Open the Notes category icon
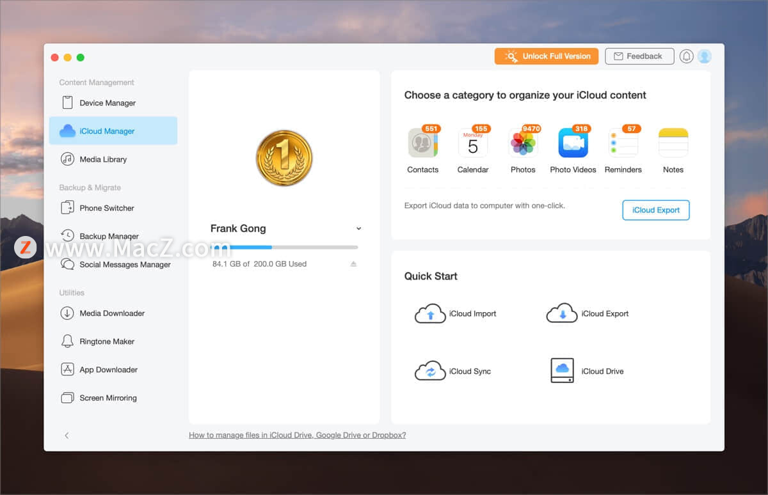 (673, 143)
